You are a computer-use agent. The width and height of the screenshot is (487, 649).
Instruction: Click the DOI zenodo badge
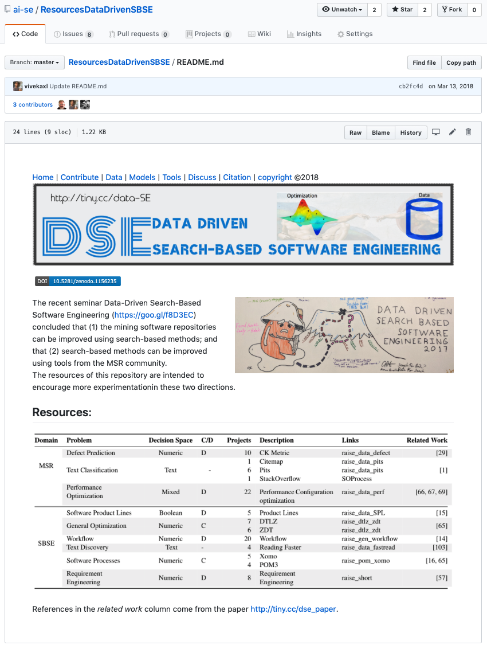78,281
